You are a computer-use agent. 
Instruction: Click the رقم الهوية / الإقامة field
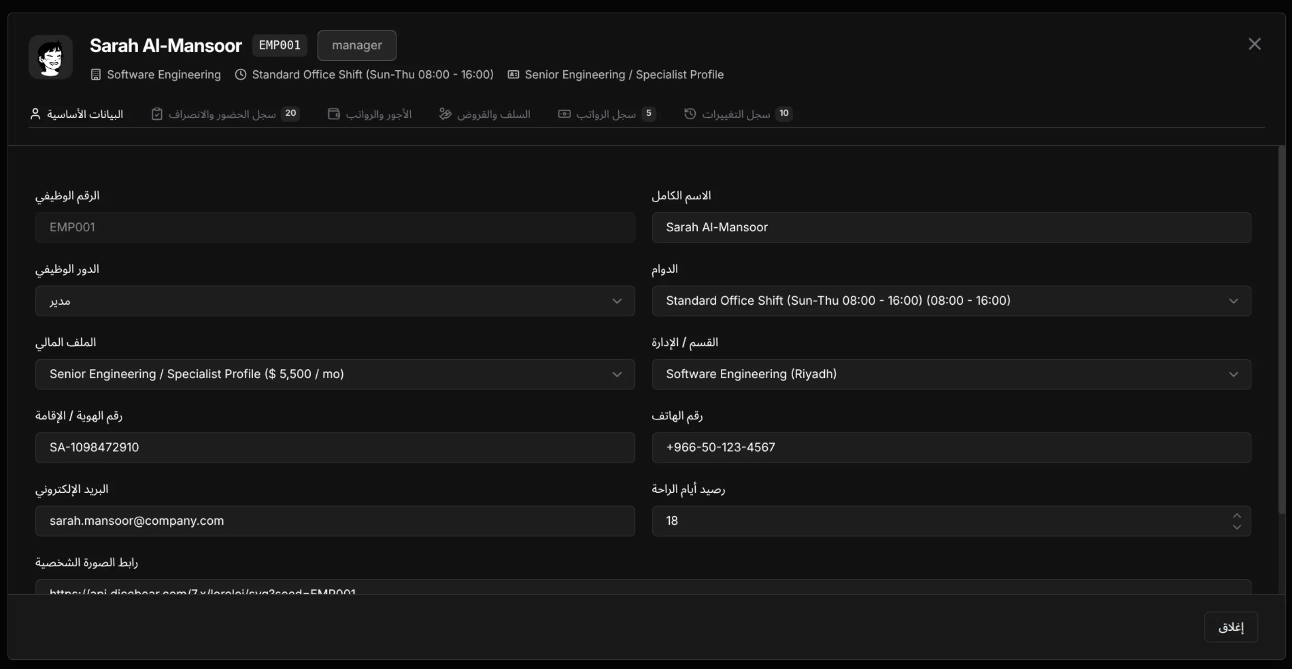[x=335, y=448]
